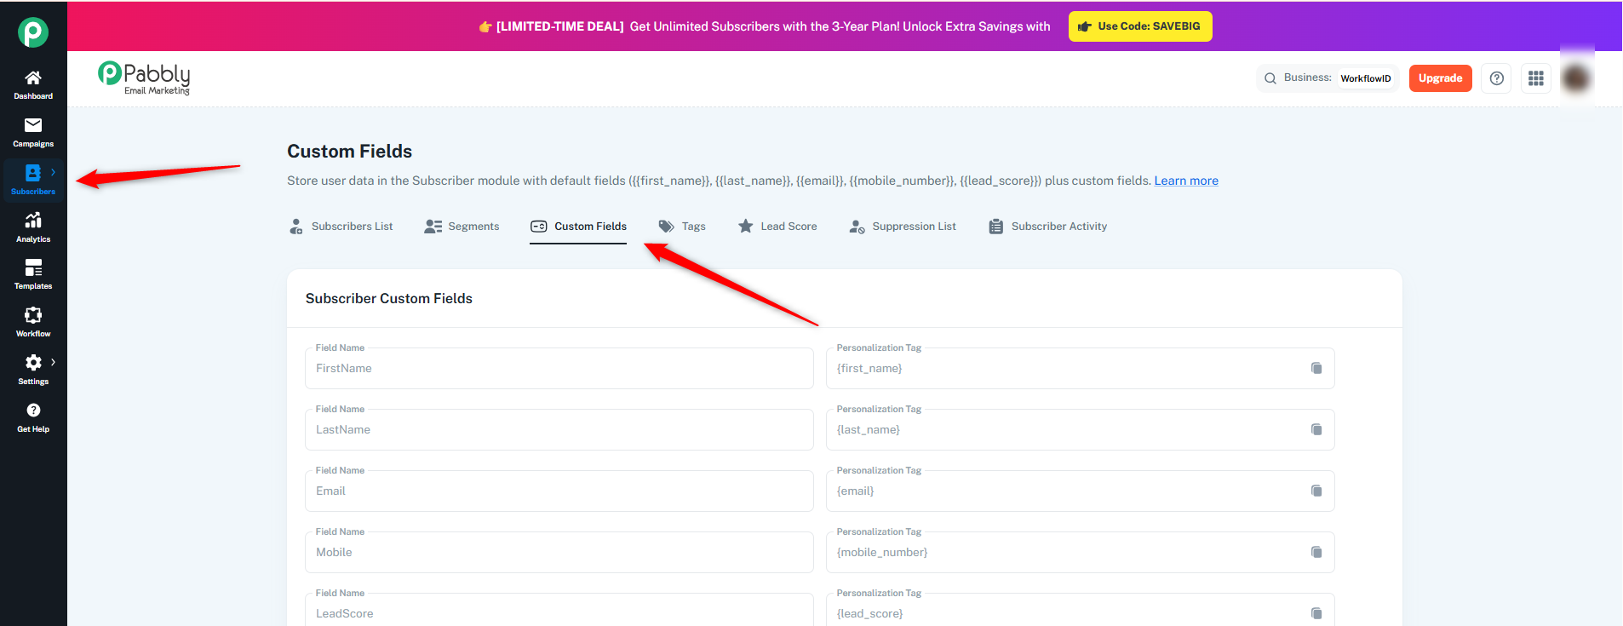Expand the Subscribers submenu chevron

[x=53, y=172]
